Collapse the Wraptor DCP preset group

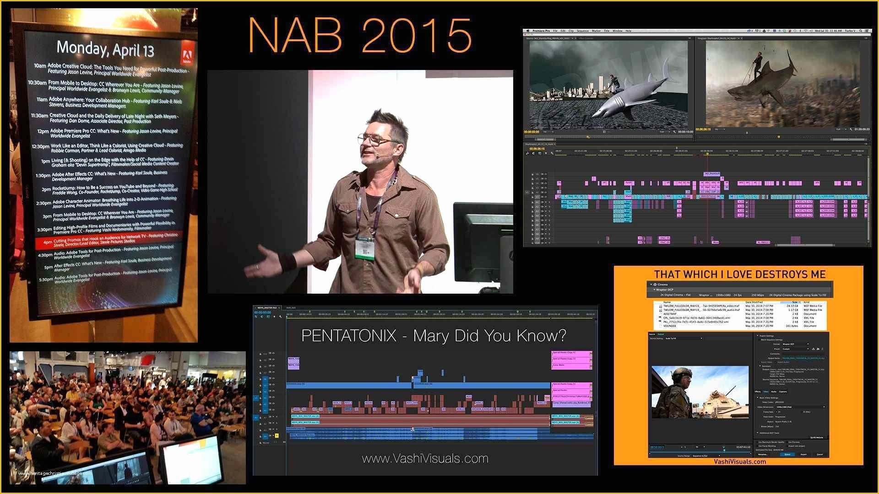point(654,290)
